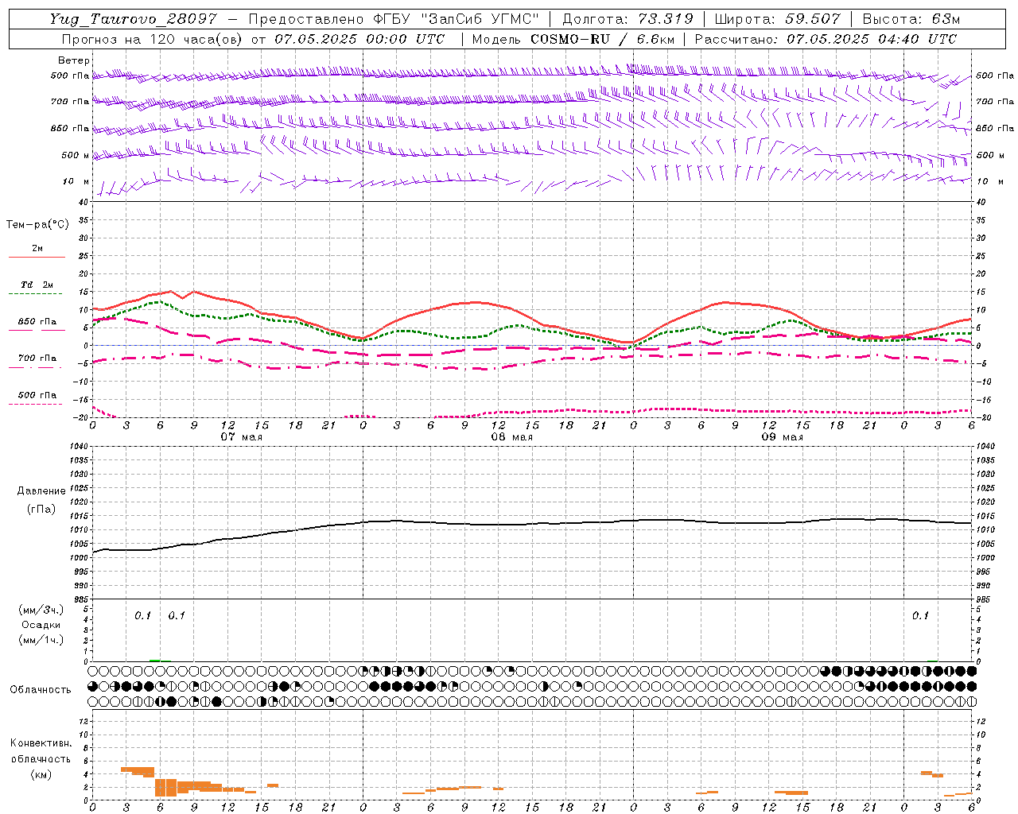Click the Широта: 59.507 header field

[x=777, y=19]
